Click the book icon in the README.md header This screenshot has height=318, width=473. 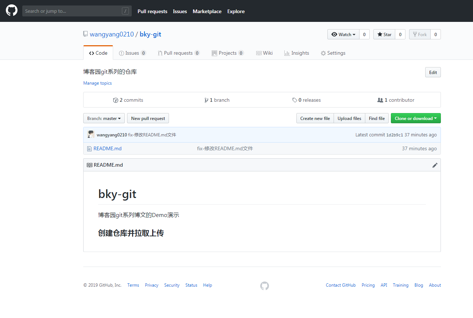tap(89, 165)
